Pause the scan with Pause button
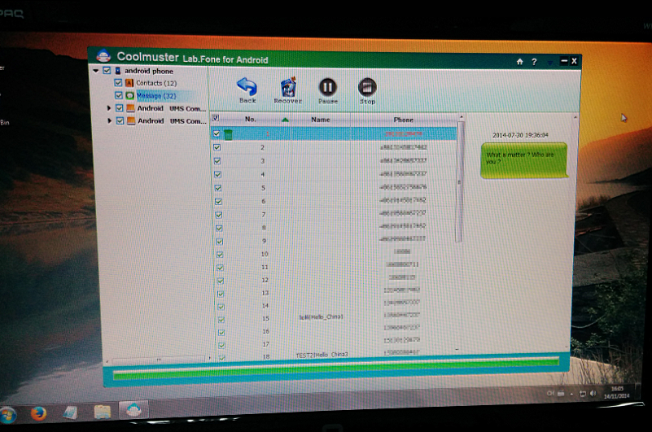Screen dimensions: 652x432 [x=327, y=86]
